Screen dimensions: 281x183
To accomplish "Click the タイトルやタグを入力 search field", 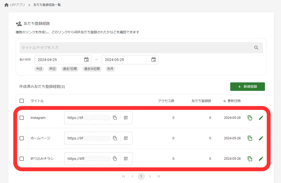I will coord(110,47).
